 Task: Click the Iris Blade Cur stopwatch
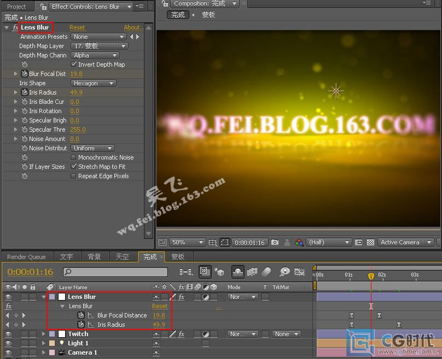tap(25, 102)
